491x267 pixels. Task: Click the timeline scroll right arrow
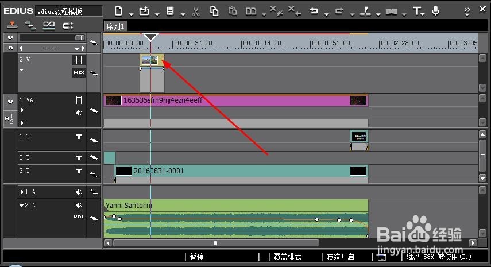[x=473, y=243]
